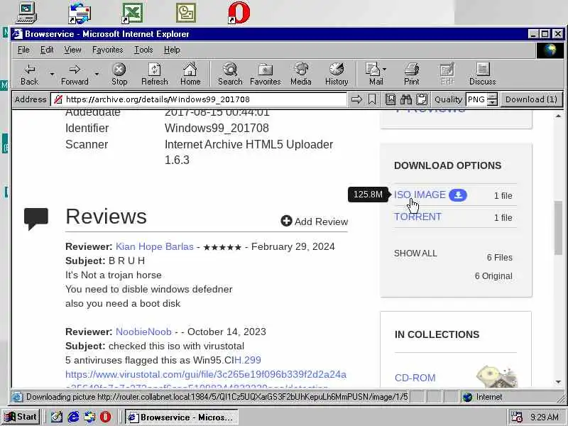Click in the Address URL field
The width and height of the screenshot is (568, 426).
[199, 99]
